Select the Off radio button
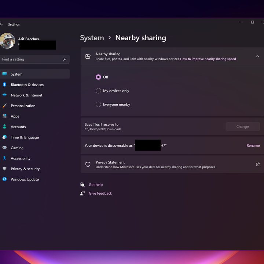264x264 pixels. [x=98, y=77]
